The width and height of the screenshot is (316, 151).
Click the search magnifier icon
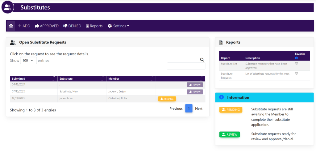tap(202, 60)
